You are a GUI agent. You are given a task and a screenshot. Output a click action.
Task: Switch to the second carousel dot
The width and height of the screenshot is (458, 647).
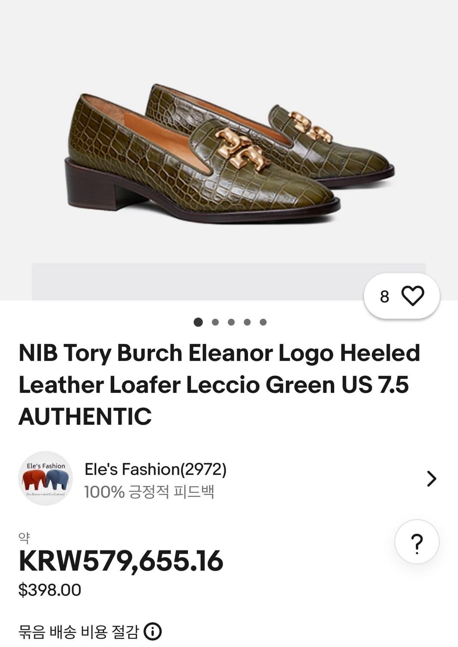[215, 322]
